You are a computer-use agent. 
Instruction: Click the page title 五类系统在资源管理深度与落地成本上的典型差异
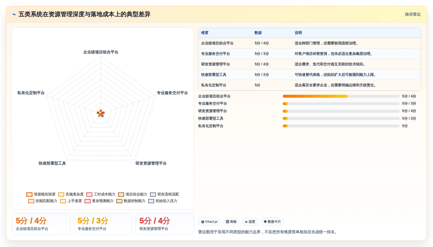(x=85, y=14)
